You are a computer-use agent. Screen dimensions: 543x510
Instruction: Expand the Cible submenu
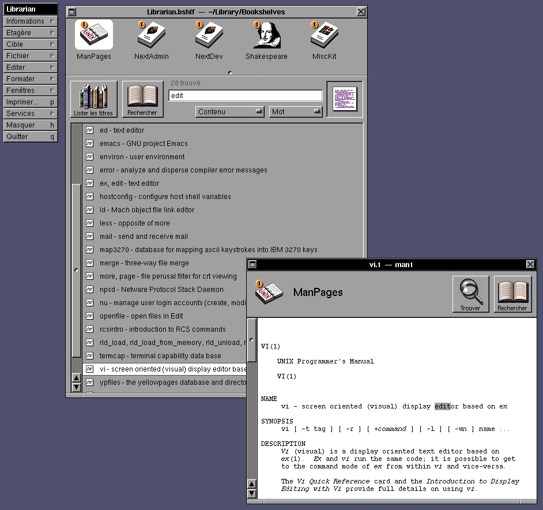pos(31,44)
